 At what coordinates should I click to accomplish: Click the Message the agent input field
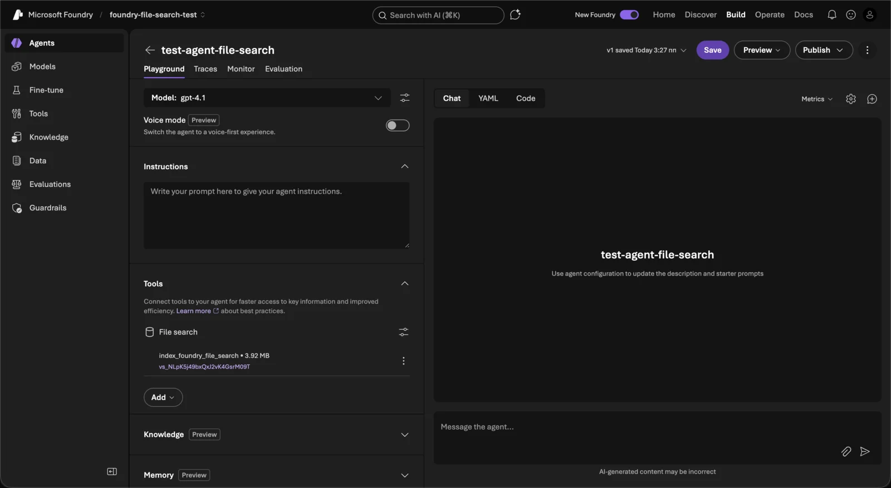tap(635, 427)
